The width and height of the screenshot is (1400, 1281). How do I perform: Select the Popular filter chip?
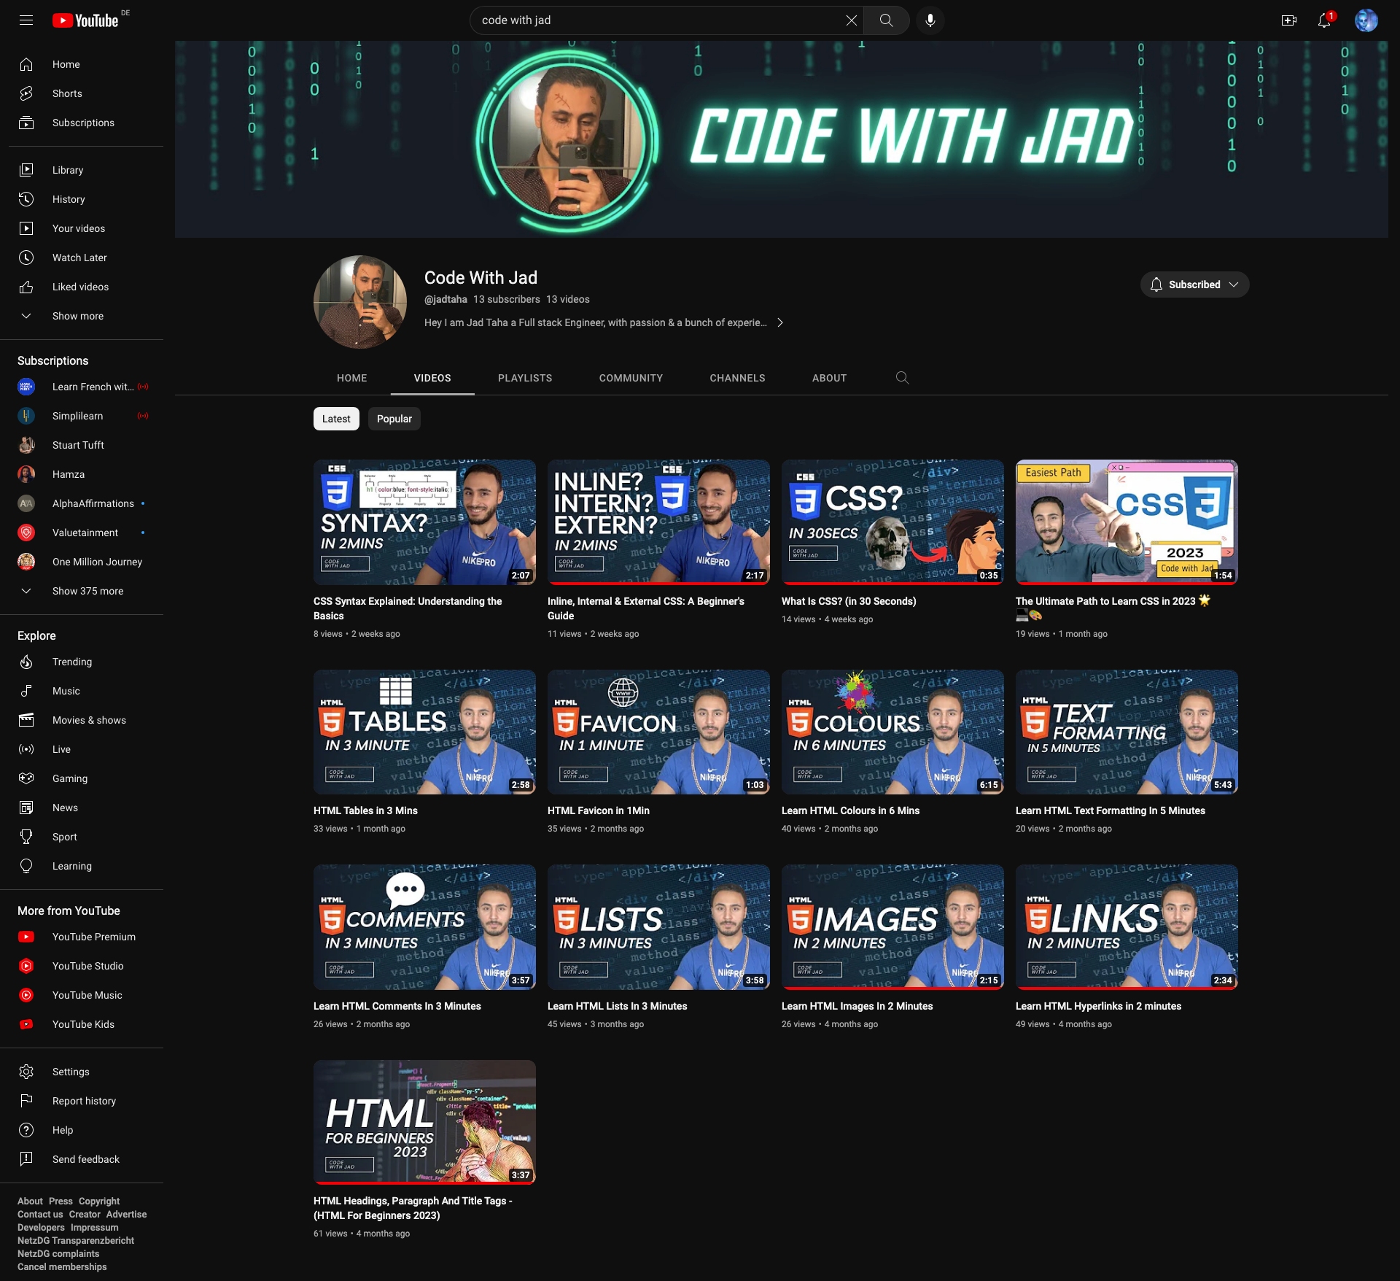click(394, 419)
